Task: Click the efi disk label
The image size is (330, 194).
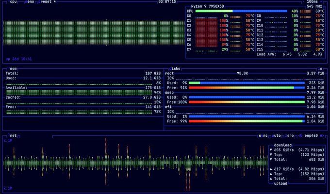Action: 168,107
